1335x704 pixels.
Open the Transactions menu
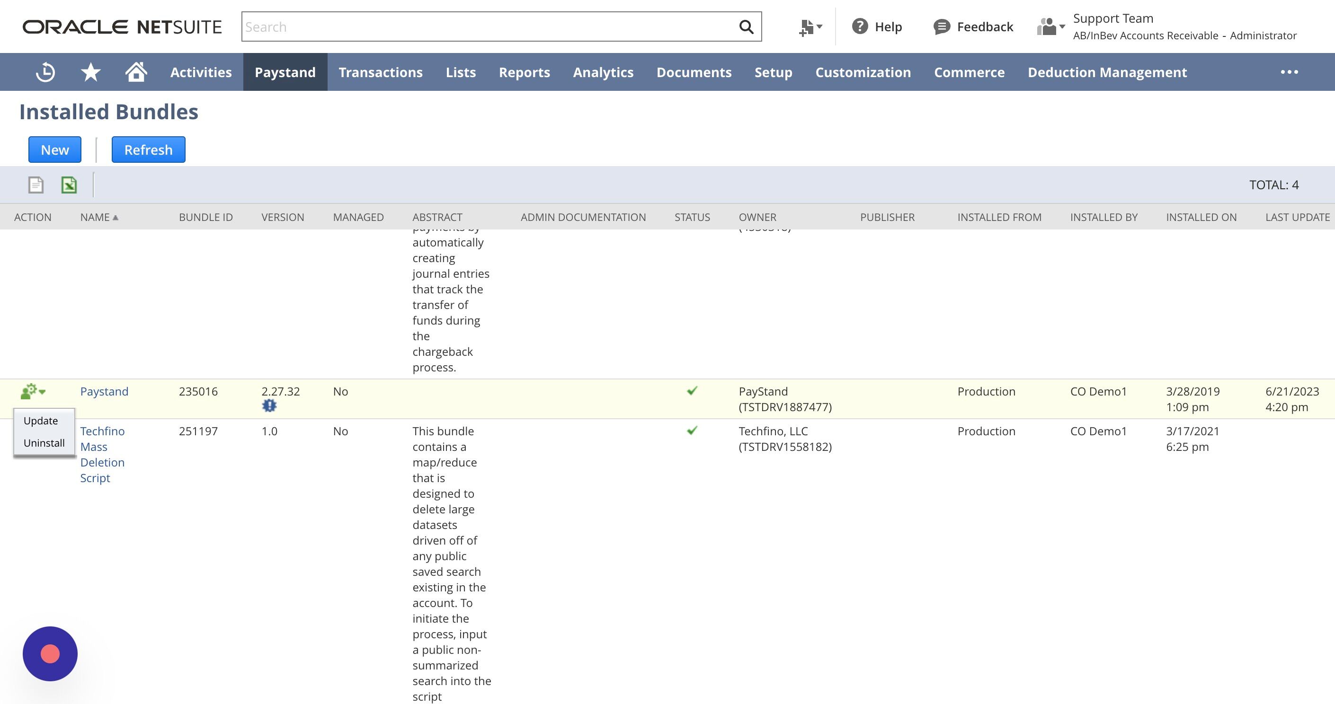(x=381, y=72)
